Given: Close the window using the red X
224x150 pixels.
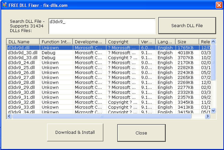Looking at the screenshot, I should pos(219,5).
